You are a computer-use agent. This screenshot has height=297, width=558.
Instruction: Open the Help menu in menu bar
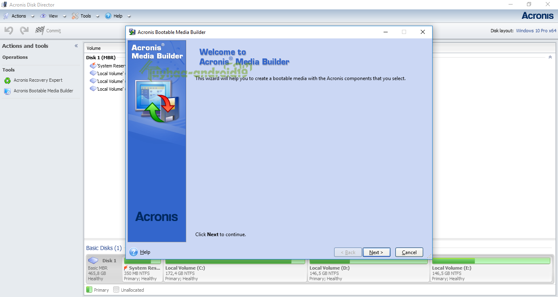click(x=118, y=16)
